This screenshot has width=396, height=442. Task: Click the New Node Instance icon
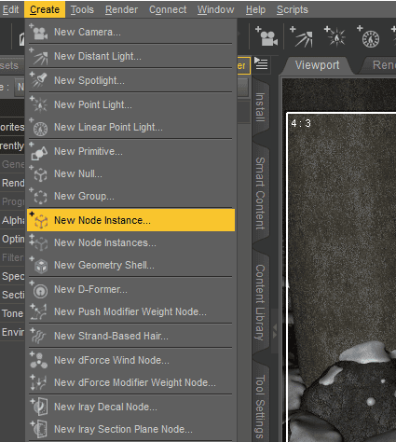pyautogui.click(x=38, y=220)
